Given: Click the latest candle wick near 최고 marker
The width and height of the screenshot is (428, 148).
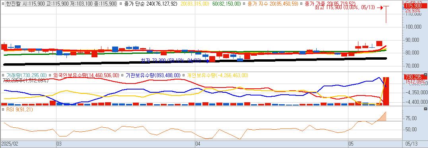Looking at the screenshot, I should point(386,15).
